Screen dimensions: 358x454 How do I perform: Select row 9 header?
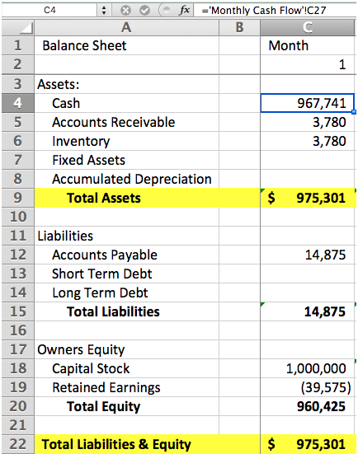pos(18,198)
